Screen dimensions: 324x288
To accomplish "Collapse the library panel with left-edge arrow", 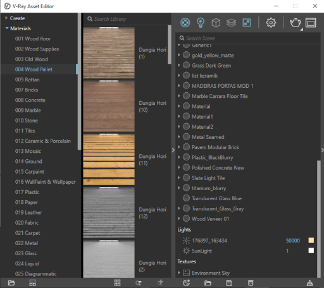I will pos(173,150).
